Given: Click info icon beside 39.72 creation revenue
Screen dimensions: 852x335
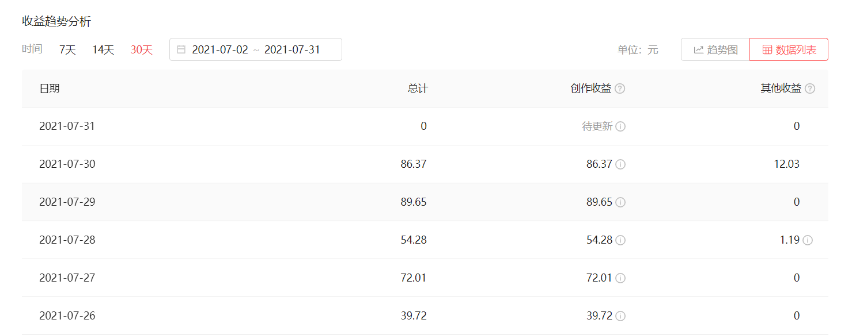Looking at the screenshot, I should tap(620, 316).
